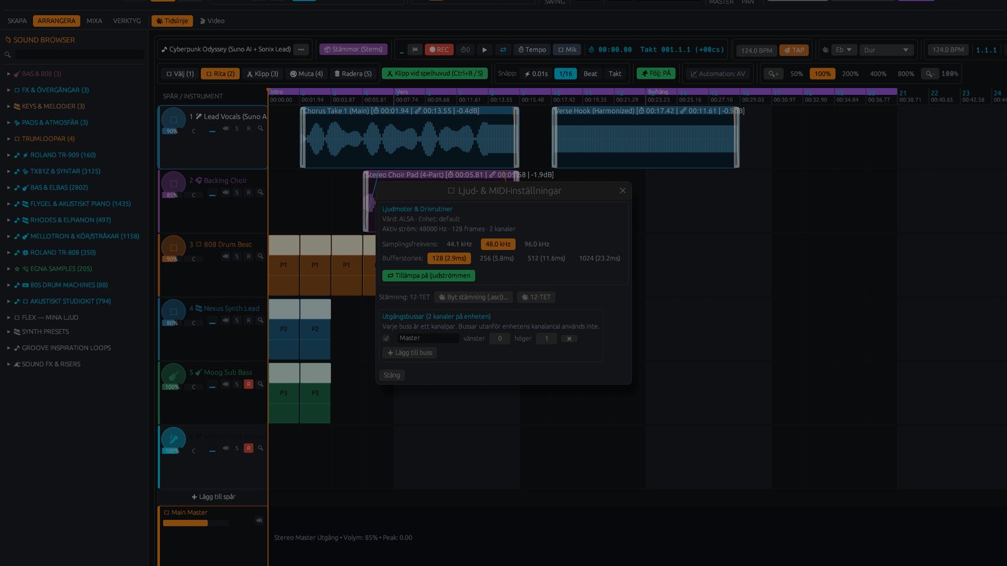Image resolution: width=1007 pixels, height=566 pixels.
Task: Choose the 256 (5.8ms) buffer size
Action: [x=497, y=258]
